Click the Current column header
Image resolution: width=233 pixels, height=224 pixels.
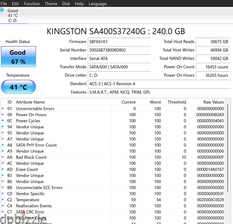pos(124,102)
